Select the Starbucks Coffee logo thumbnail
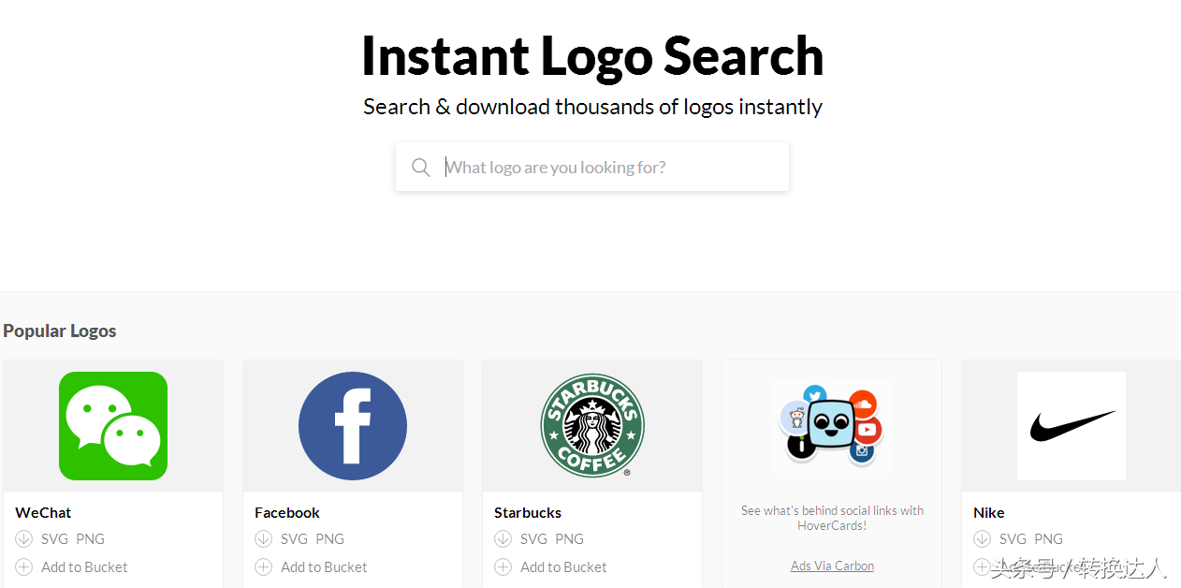1181x588 pixels. 592,426
